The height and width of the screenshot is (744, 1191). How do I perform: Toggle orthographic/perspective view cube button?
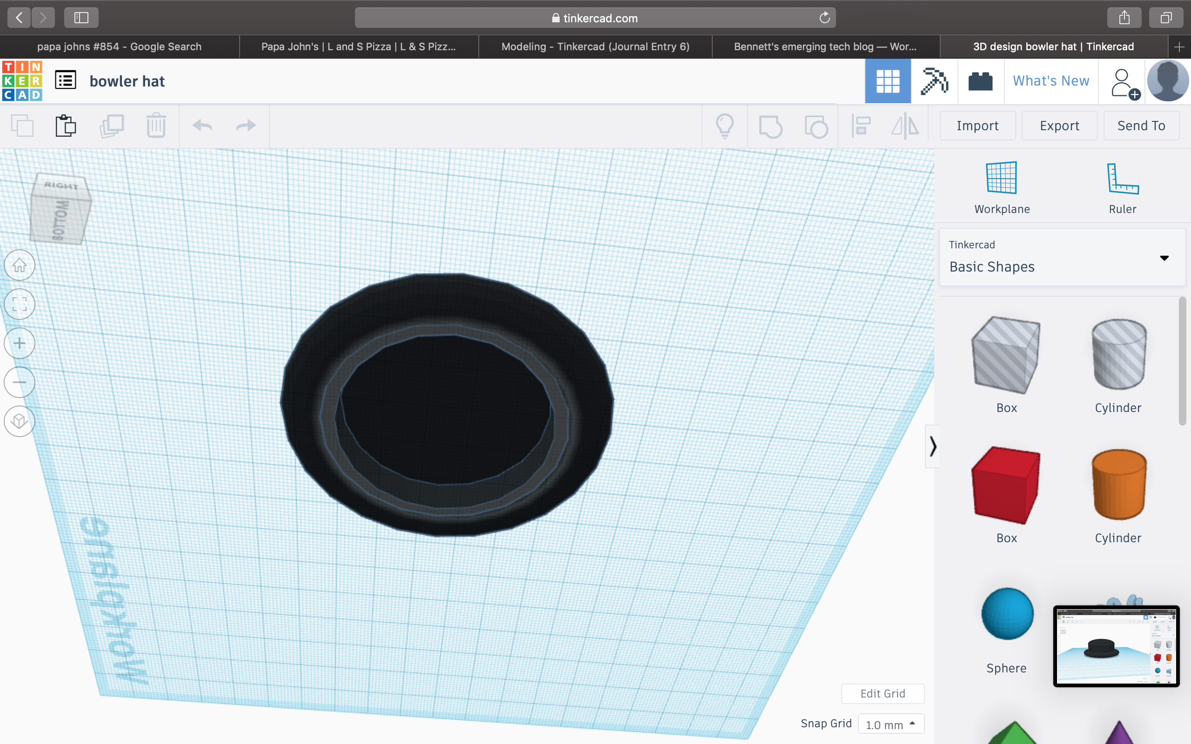pyautogui.click(x=20, y=421)
